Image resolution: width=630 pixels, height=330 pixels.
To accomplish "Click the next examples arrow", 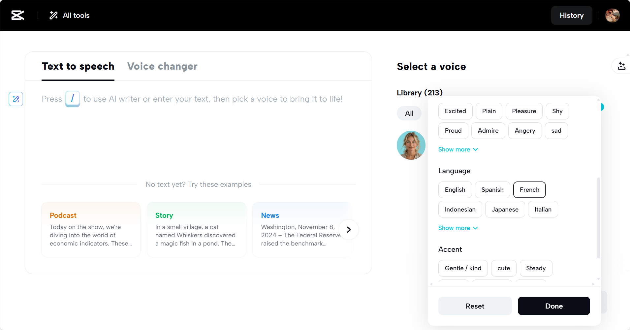I will pos(349,230).
